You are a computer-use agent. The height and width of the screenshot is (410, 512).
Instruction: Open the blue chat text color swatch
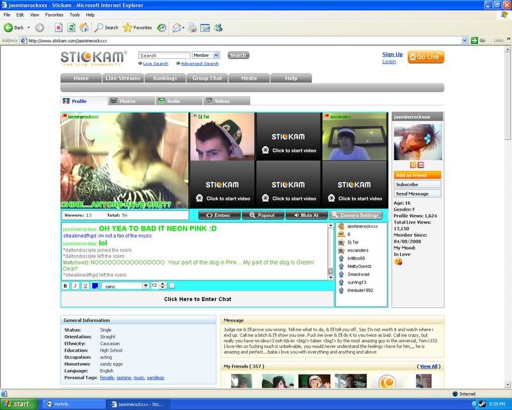click(x=95, y=286)
